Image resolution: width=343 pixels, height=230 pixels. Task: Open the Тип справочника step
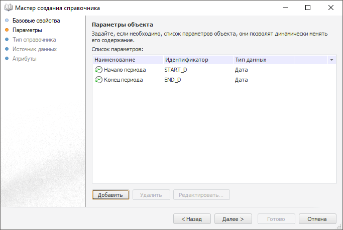34,40
